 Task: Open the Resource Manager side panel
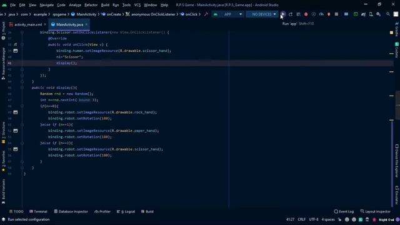3,64
